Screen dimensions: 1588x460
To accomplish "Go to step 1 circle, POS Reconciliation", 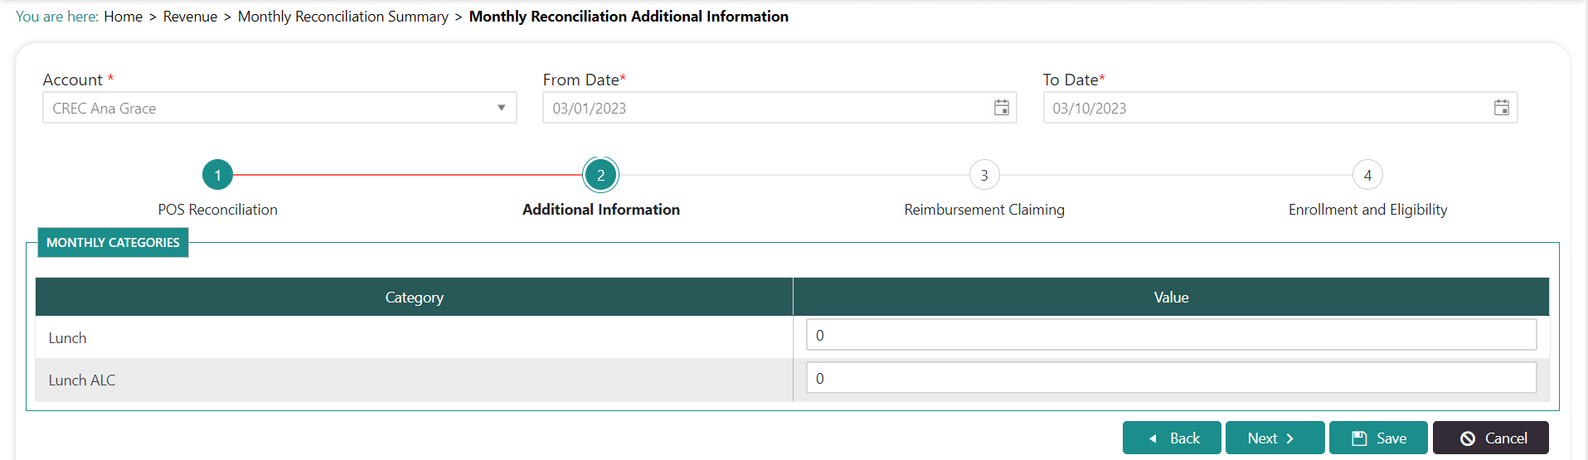I will click(217, 175).
